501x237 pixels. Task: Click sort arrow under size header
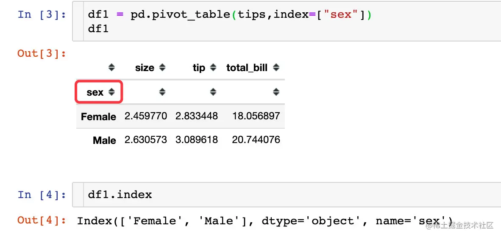[162, 92]
